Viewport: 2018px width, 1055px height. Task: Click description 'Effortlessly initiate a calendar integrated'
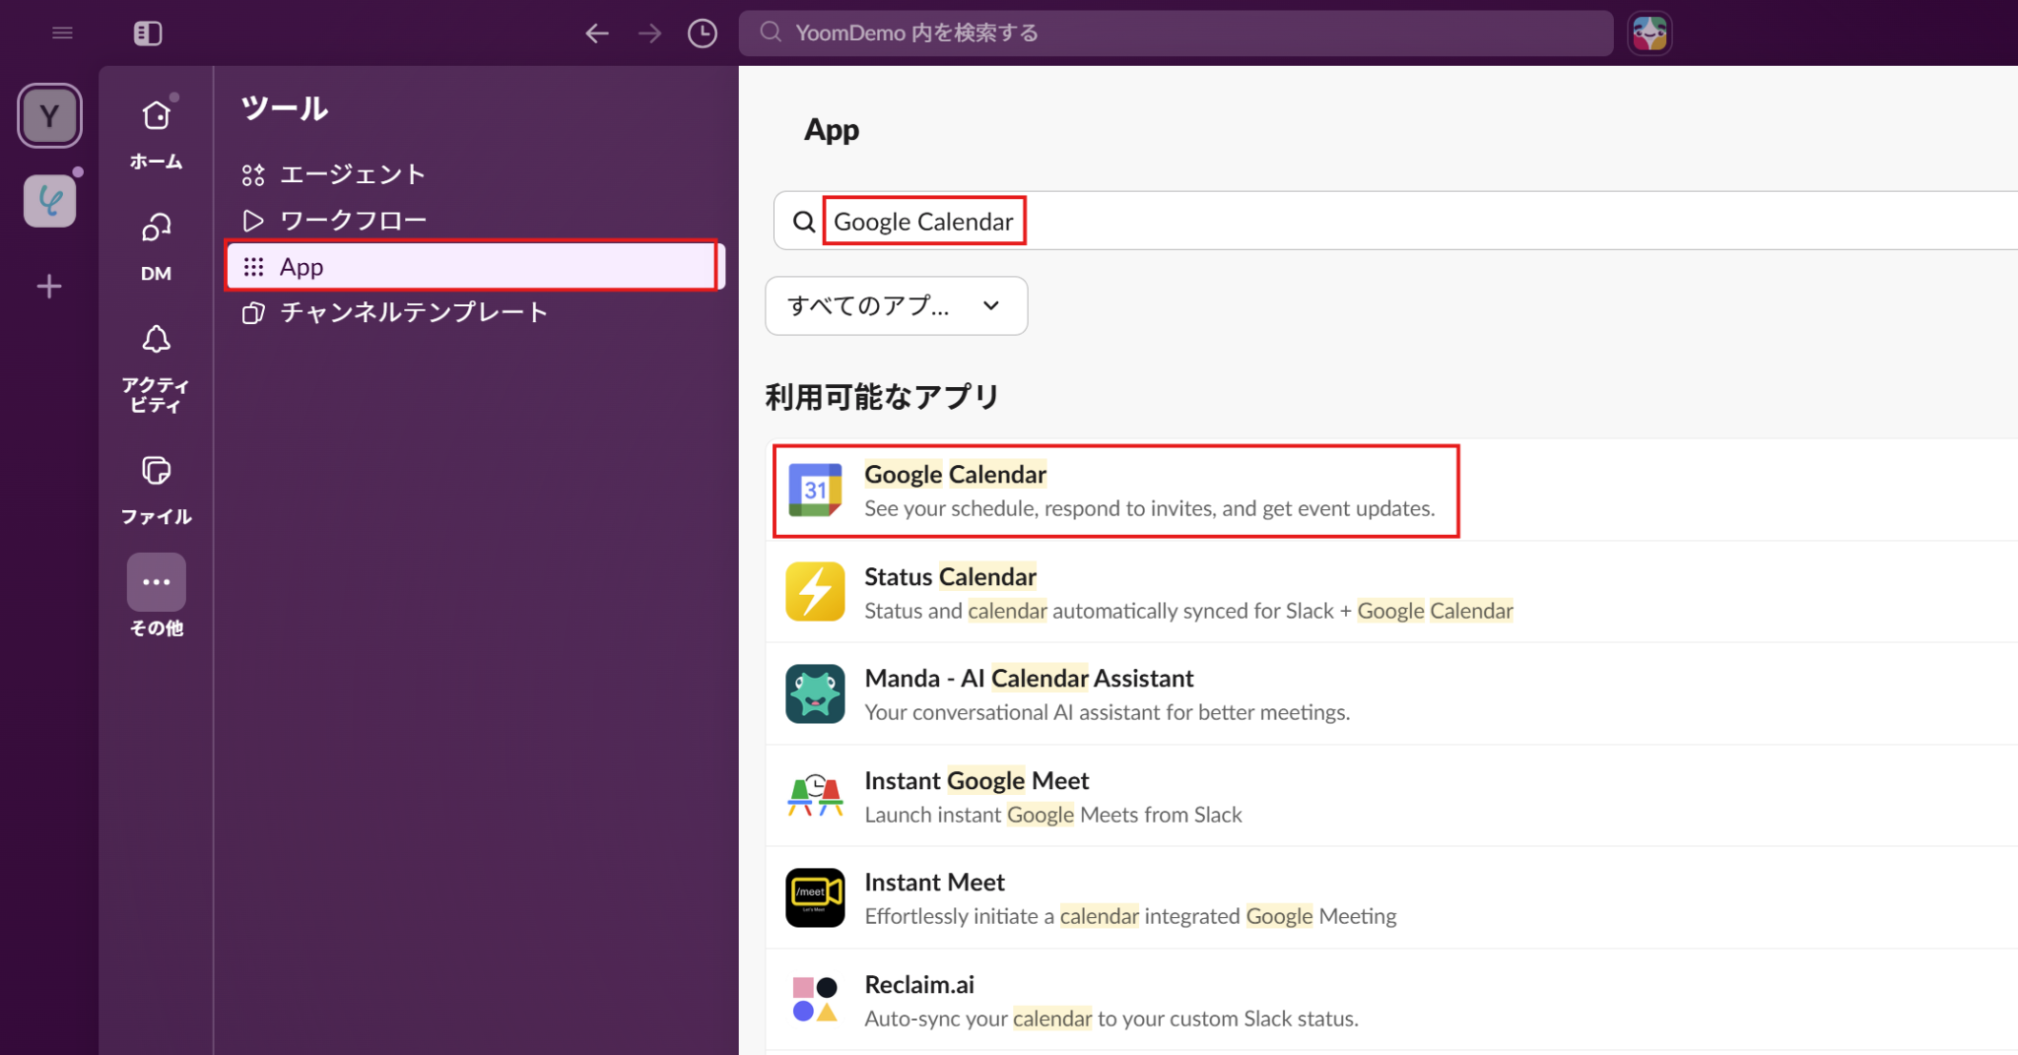point(1130,917)
